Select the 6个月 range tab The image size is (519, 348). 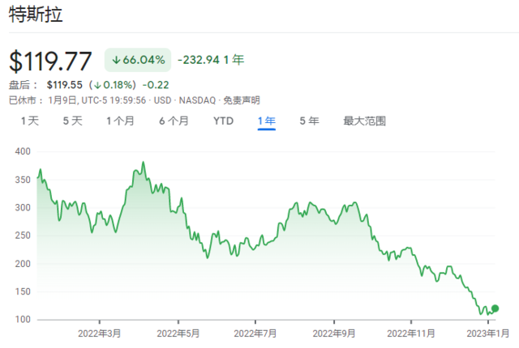[174, 121]
